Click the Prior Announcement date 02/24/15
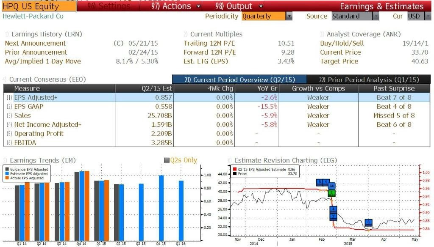Image resolution: width=434 pixels, height=247 pixels. tap(143, 52)
